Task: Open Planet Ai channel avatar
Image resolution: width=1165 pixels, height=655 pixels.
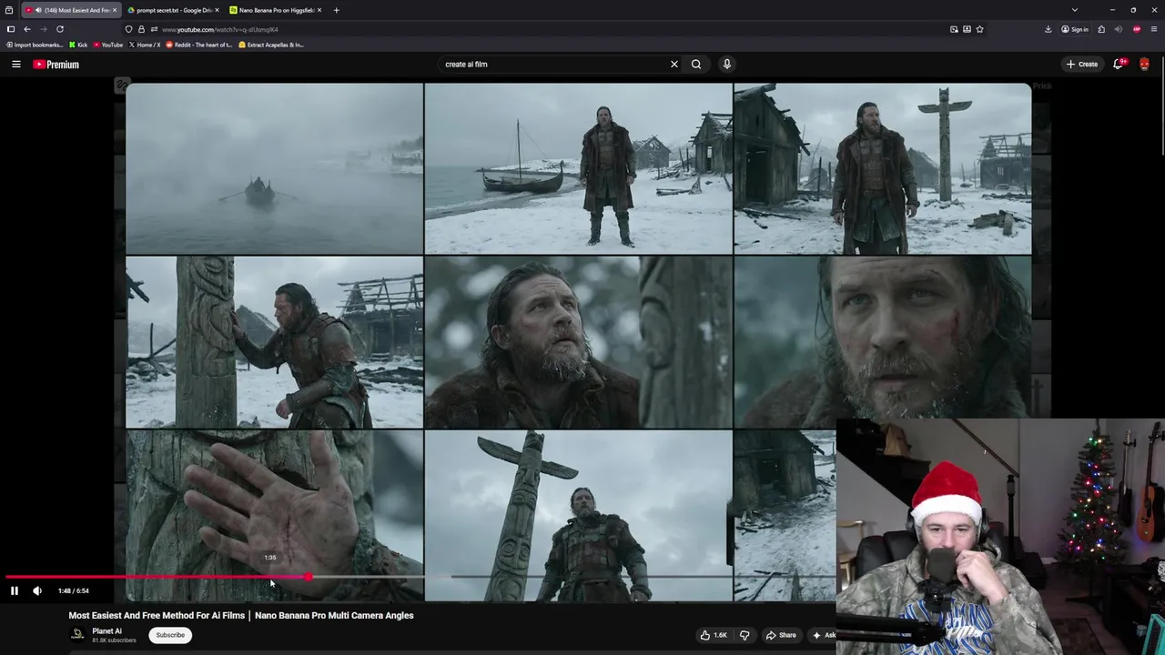Action: [x=78, y=634]
